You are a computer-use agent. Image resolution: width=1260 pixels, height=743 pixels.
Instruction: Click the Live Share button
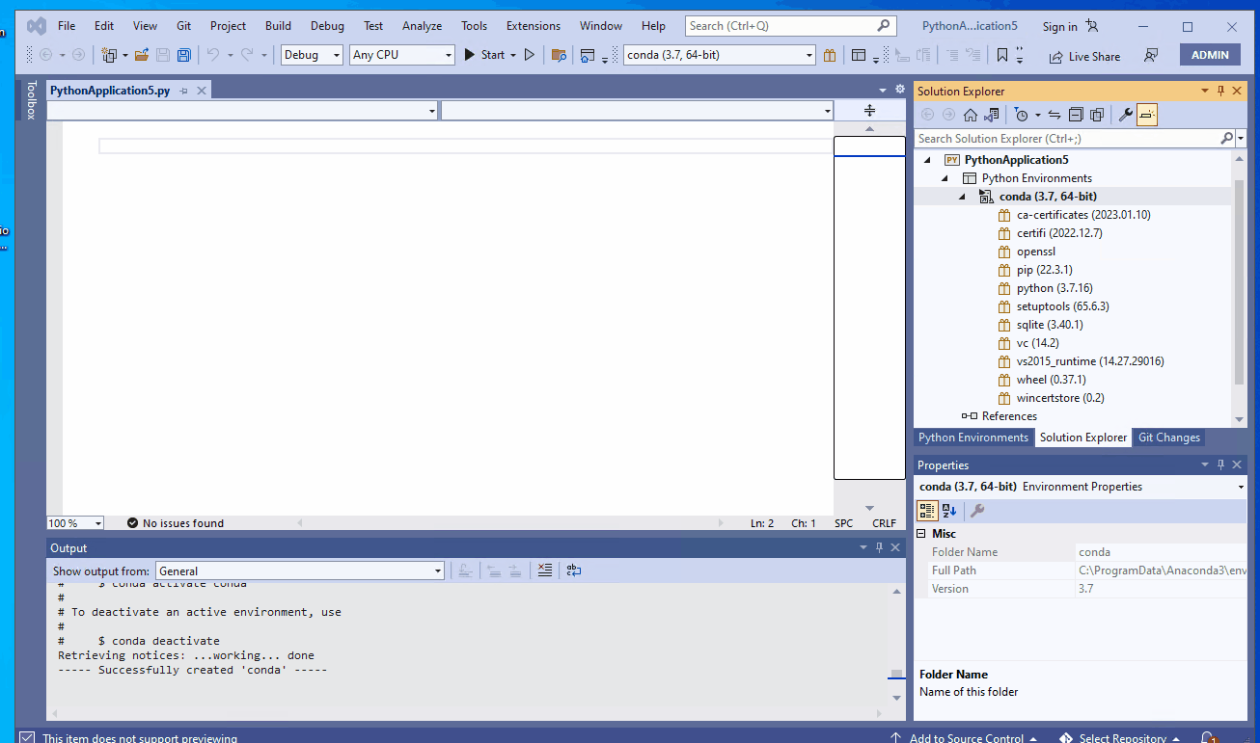pyautogui.click(x=1084, y=56)
